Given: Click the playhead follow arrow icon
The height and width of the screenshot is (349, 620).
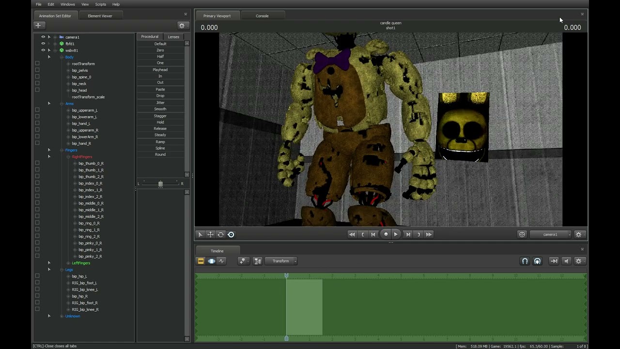Looking at the screenshot, I should (x=554, y=261).
